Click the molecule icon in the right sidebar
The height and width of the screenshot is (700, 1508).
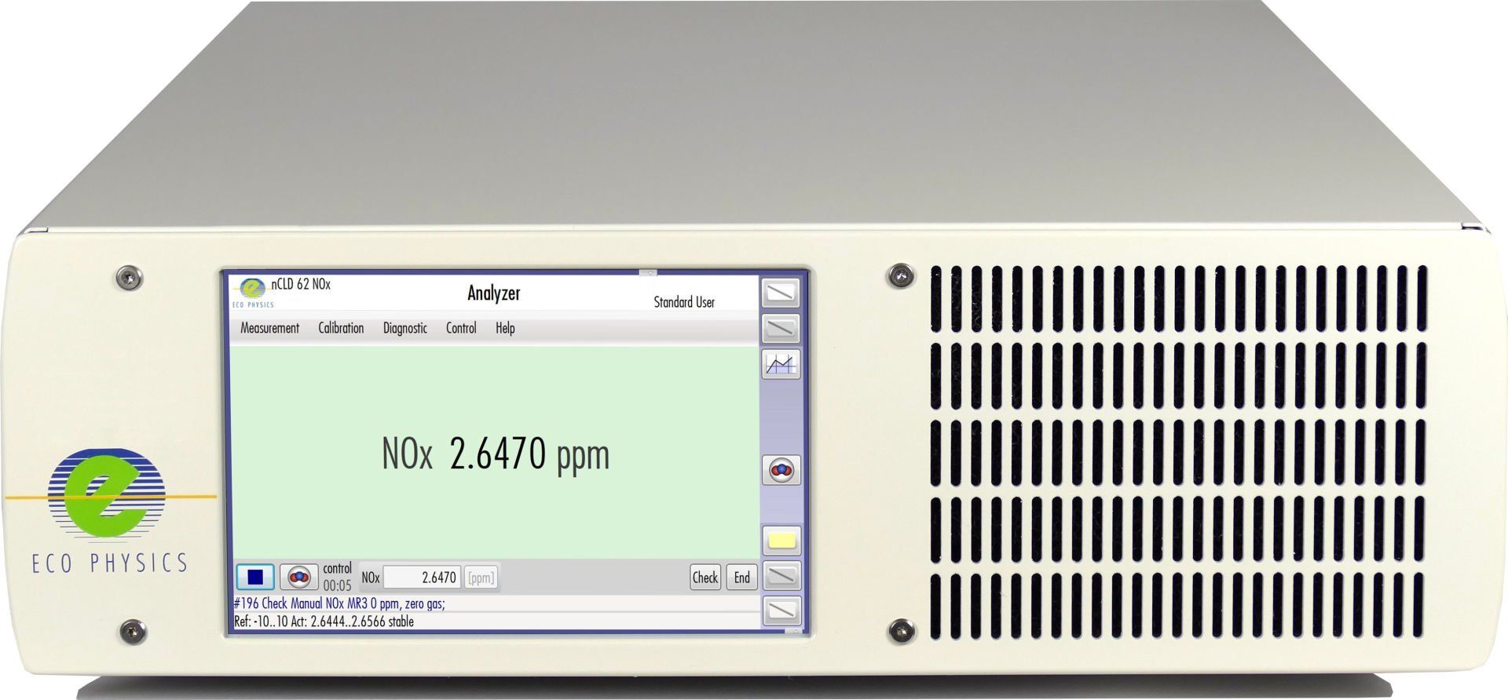(781, 470)
